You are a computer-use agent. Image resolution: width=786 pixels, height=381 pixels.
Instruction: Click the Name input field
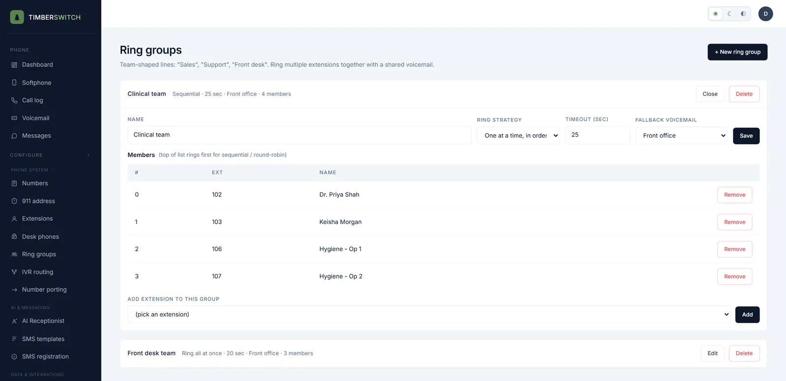point(299,135)
